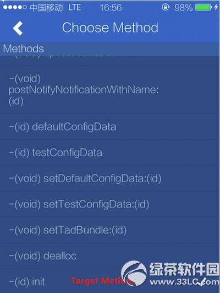Select the postNotifyNotificationWithName: method
The width and height of the screenshot is (220, 293).
pyautogui.click(x=110, y=90)
